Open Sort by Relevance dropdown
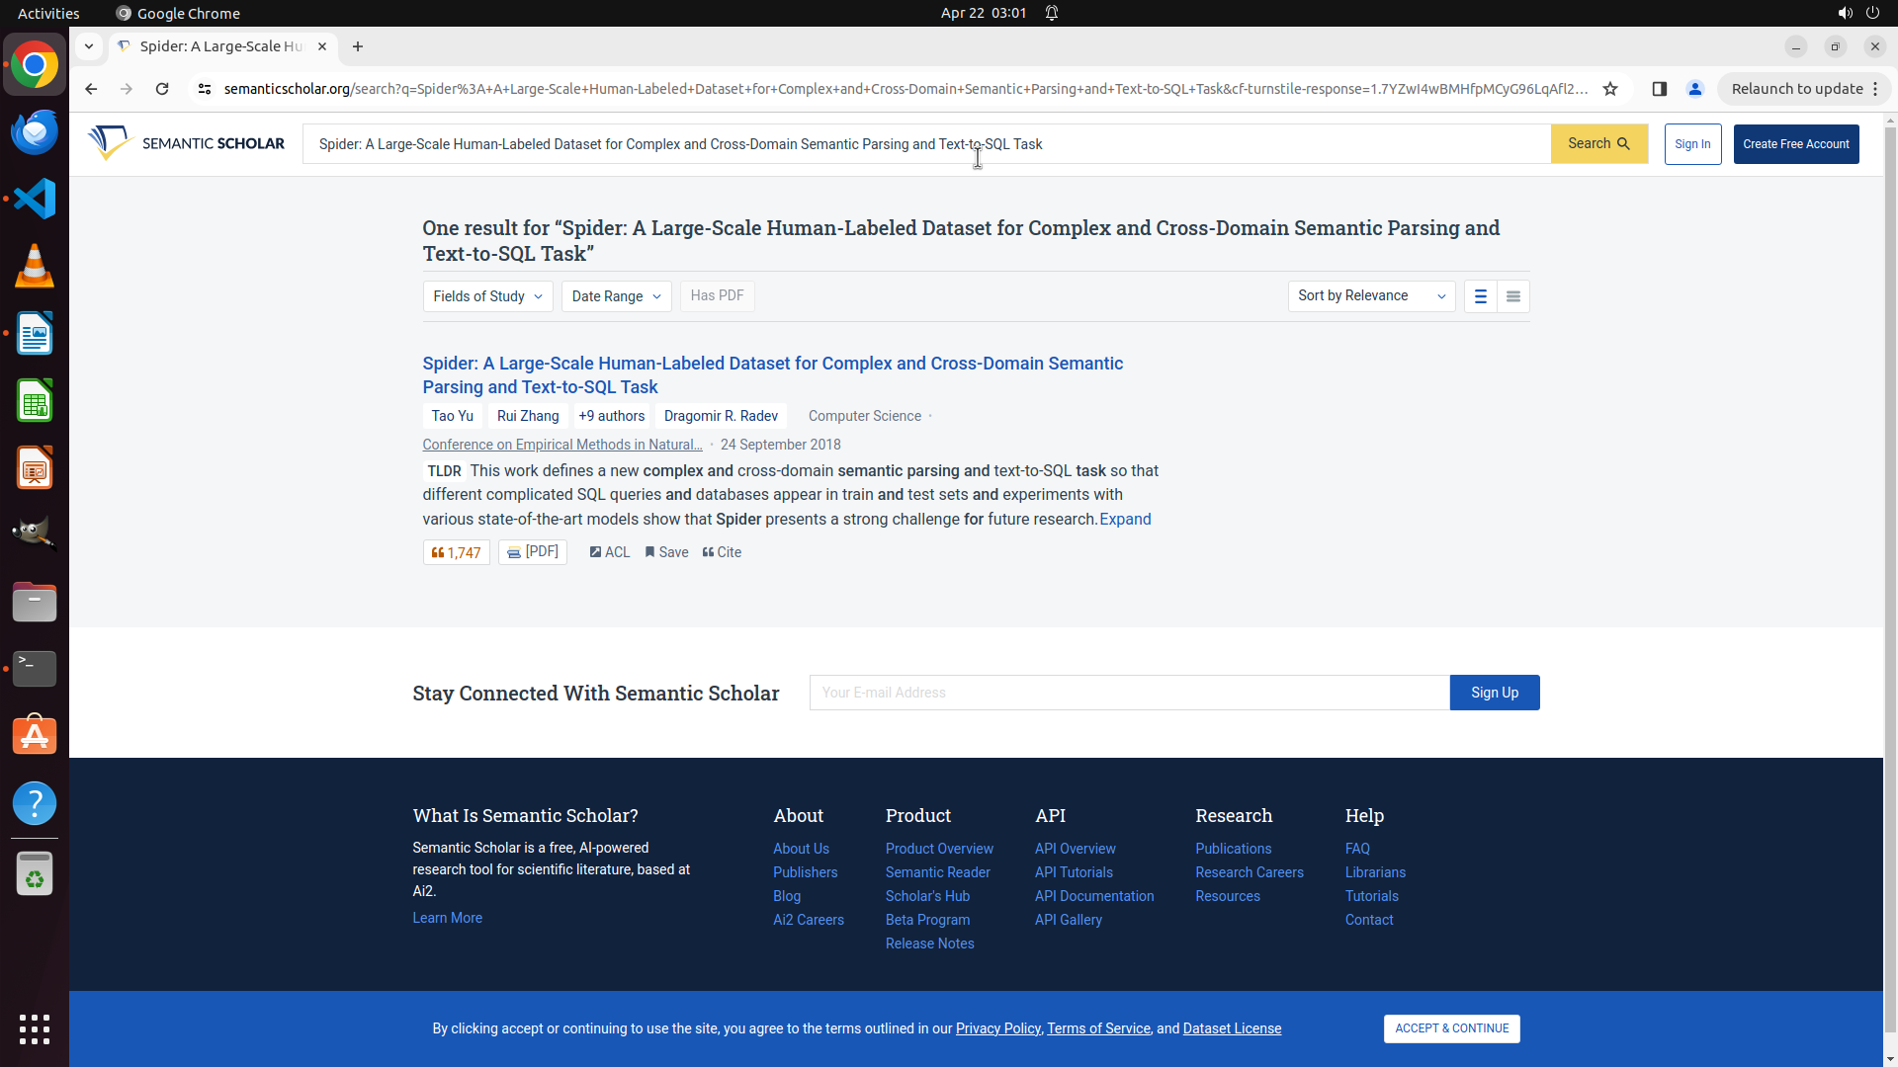This screenshot has width=1898, height=1067. 1370,295
